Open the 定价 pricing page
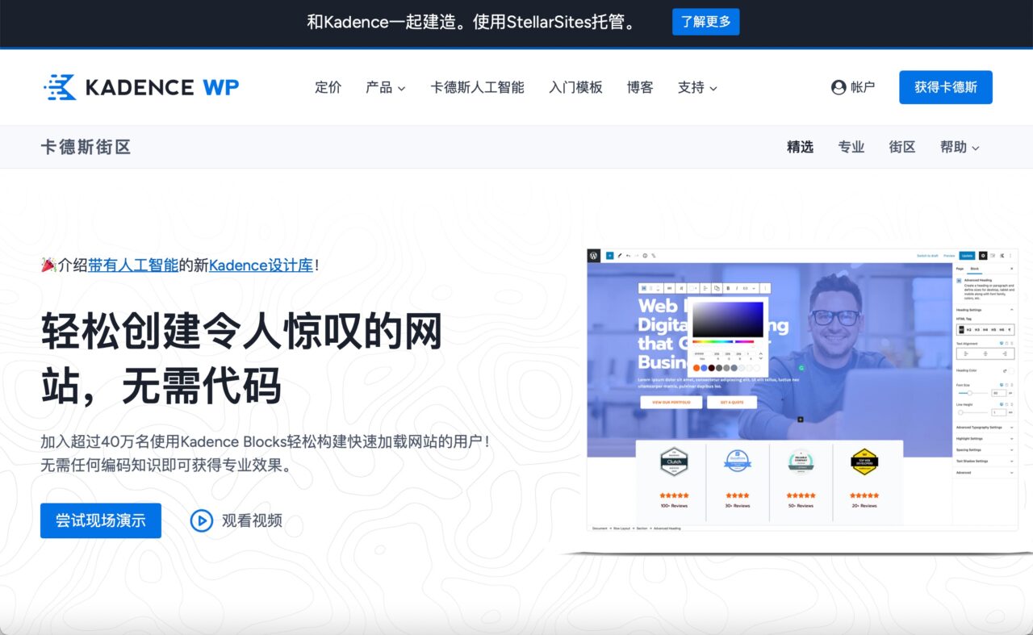 tap(328, 87)
